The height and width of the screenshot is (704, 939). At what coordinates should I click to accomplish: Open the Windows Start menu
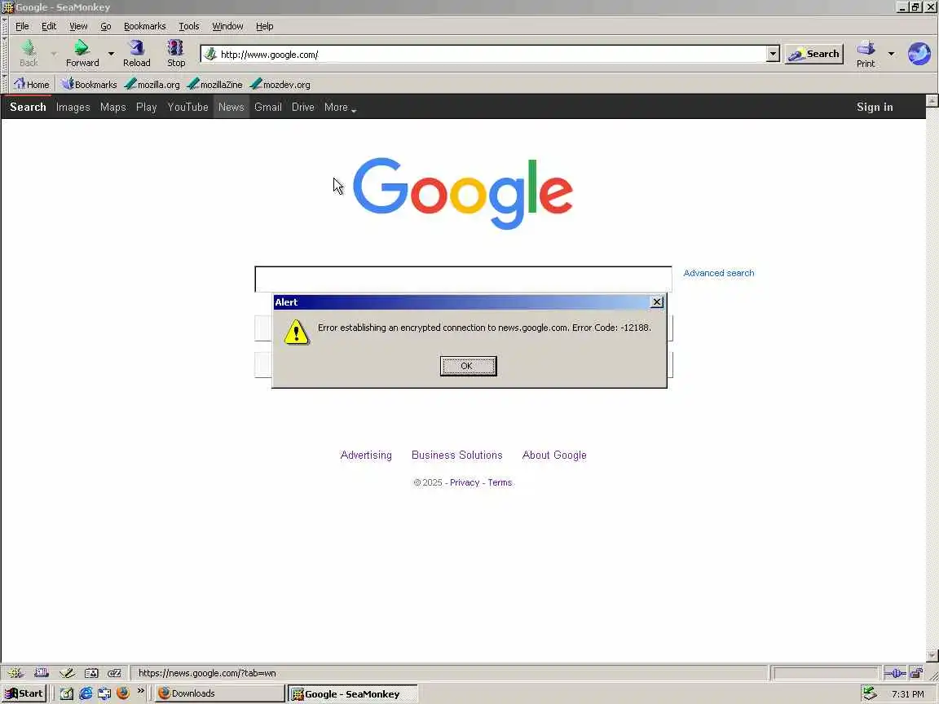24,693
